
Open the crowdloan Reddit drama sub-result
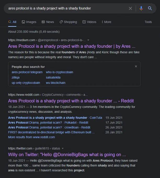(49, 127)
